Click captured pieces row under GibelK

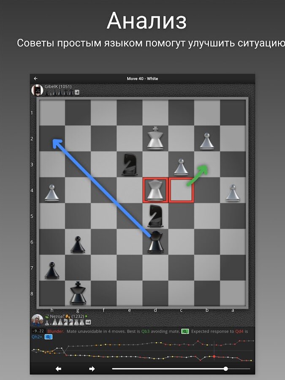[x=60, y=92]
